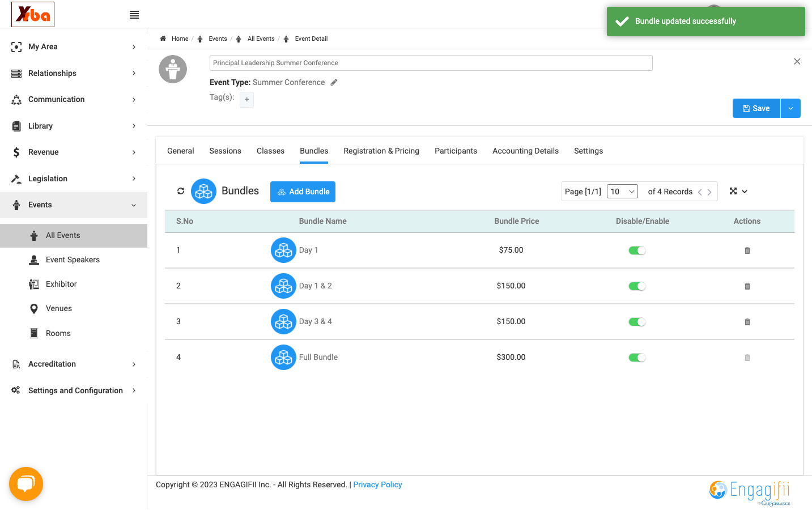812x510 pixels.
Task: Close the event detail panel
Action: pos(797,61)
